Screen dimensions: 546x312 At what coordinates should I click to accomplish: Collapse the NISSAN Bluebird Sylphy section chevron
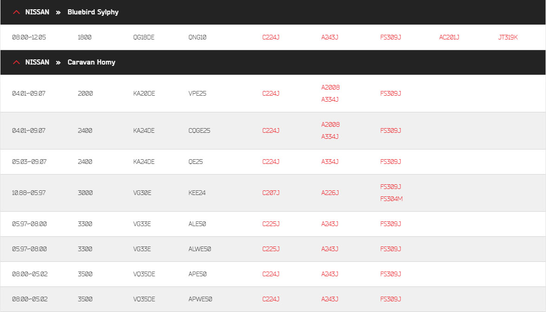(16, 12)
